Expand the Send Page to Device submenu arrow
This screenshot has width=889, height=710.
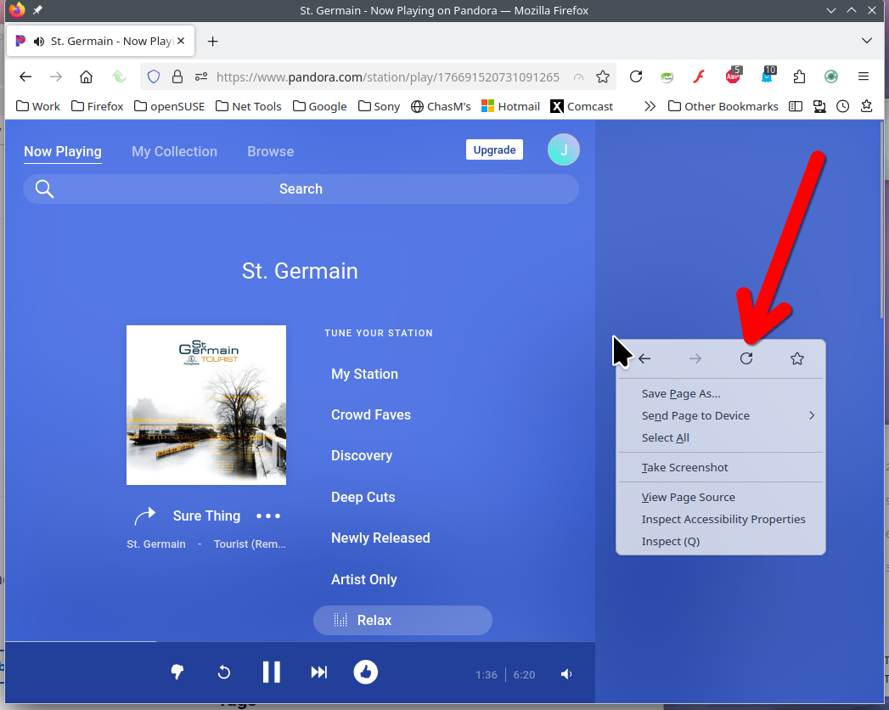pyautogui.click(x=812, y=415)
